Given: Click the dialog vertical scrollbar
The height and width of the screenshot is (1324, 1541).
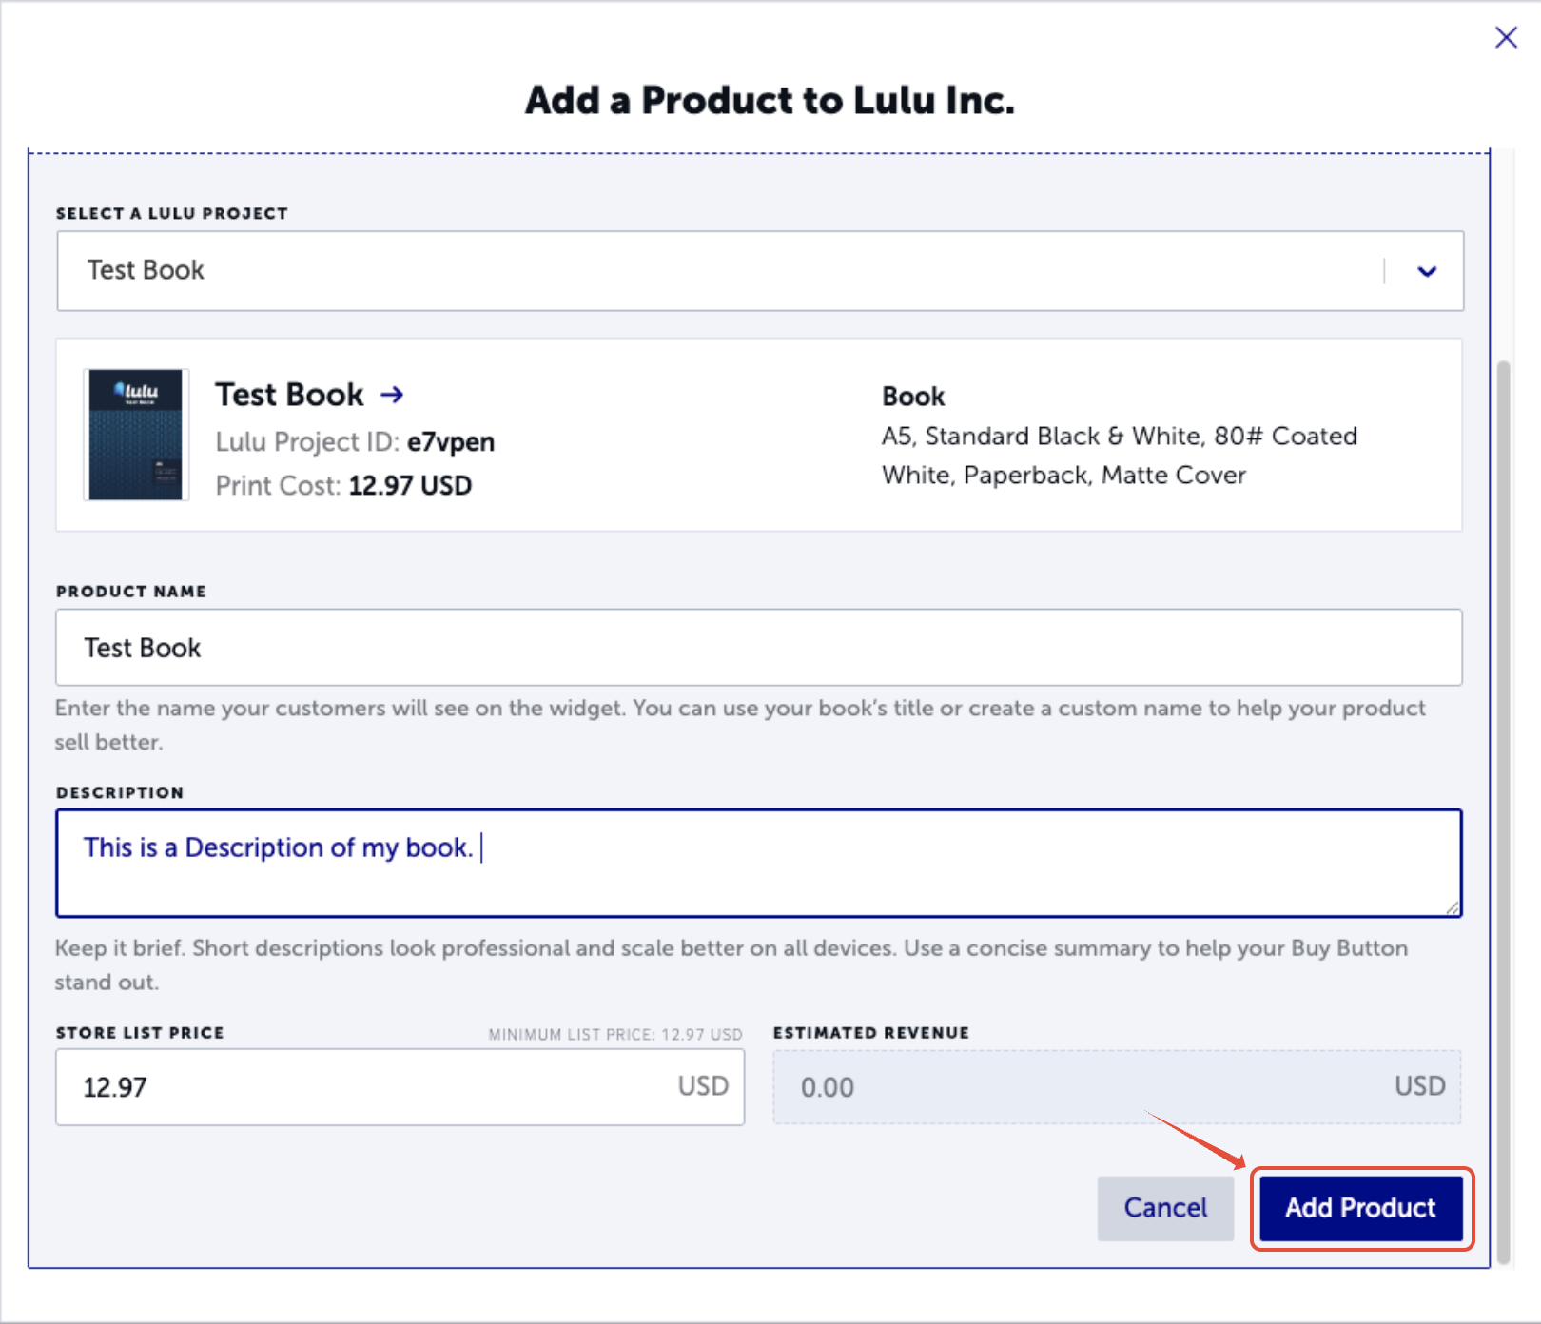Looking at the screenshot, I should (x=1503, y=811).
